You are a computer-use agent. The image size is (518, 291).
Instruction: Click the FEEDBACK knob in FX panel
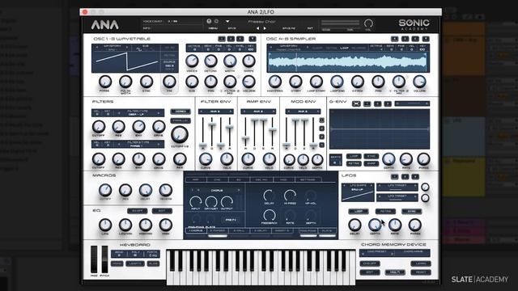270,216
